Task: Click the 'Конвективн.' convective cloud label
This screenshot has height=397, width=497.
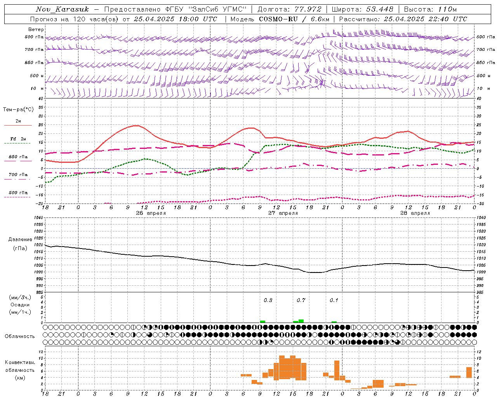Action: tap(20, 362)
